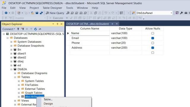This screenshot has height=107, width=190.
Task: Click the row selector arrow beside Name
Action: (68, 33)
